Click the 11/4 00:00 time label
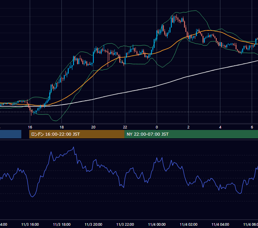The height and width of the screenshot is (228, 258). coord(157,224)
